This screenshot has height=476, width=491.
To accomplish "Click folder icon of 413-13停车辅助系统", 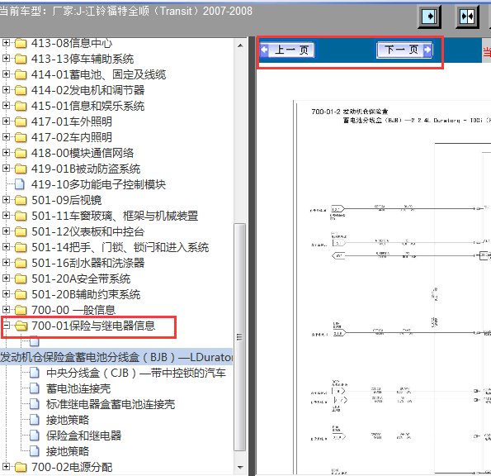I will pyautogui.click(x=21, y=59).
